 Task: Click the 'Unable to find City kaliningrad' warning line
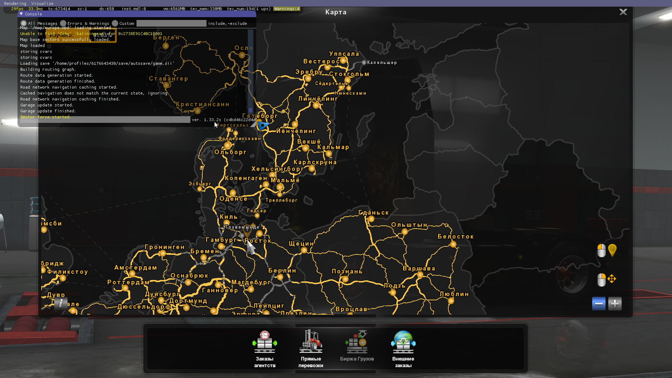[x=91, y=34]
